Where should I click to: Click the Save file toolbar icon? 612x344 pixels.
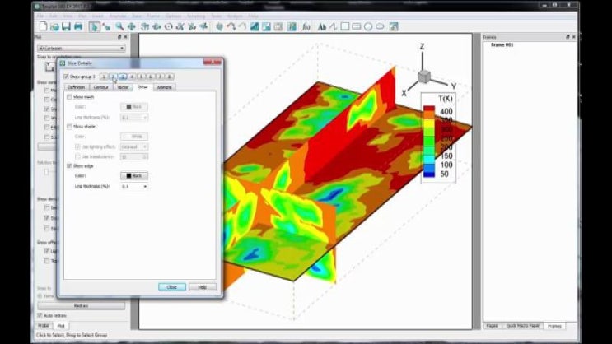click(66, 26)
